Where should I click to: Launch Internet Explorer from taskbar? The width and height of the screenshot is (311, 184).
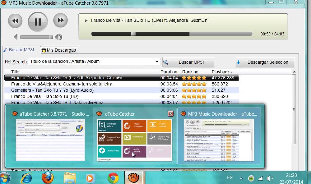tap(26, 178)
